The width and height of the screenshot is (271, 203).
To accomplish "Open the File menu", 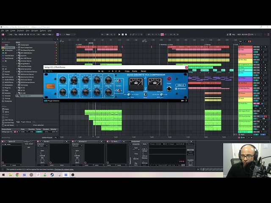I will pyautogui.click(x=3, y=30).
